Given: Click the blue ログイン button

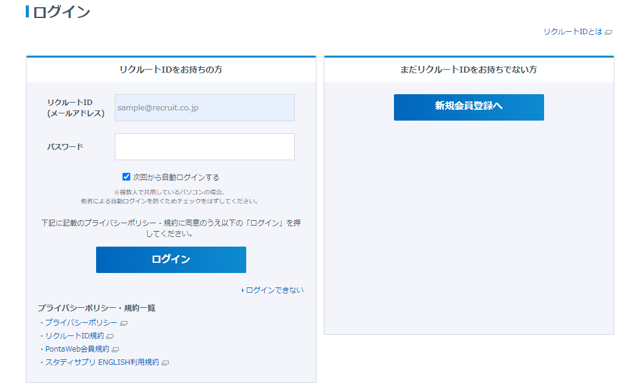Looking at the screenshot, I should 171,260.
